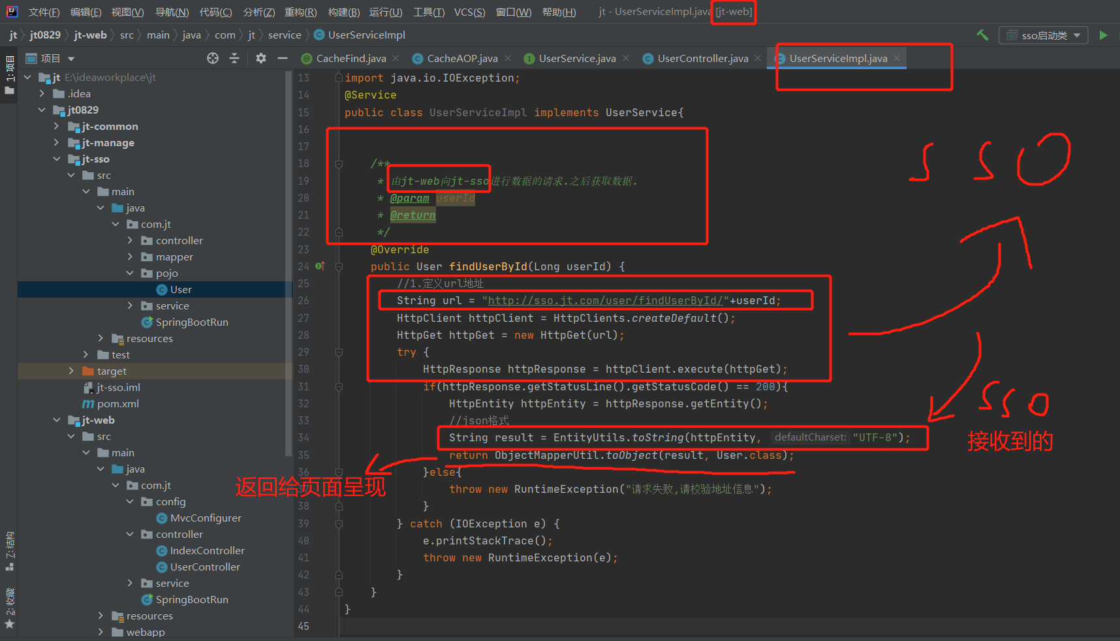Close the UserService.java tab
1120x641 pixels.
coord(626,59)
